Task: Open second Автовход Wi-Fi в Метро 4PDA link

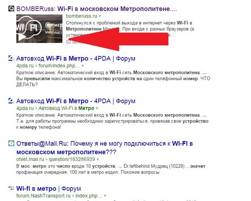Action: tap(76, 101)
